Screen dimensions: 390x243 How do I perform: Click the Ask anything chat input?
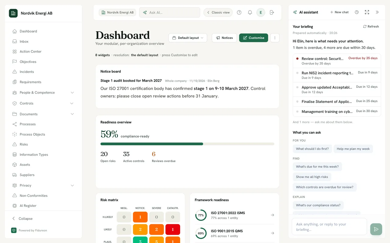point(329,227)
